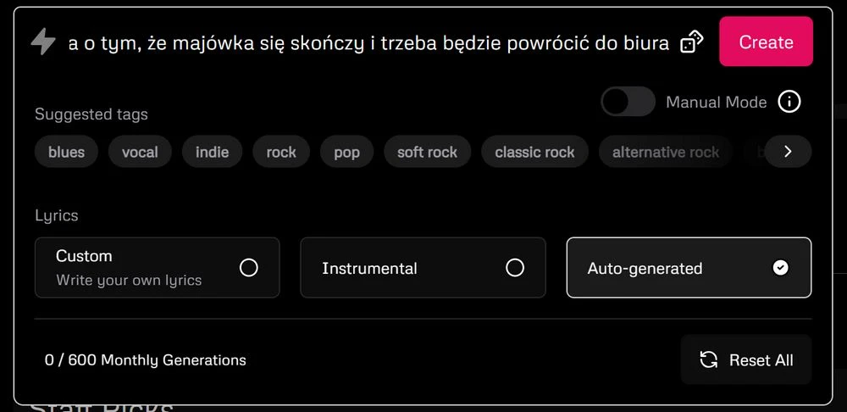Click into the song prompt text field
847x412 pixels.
(369, 42)
